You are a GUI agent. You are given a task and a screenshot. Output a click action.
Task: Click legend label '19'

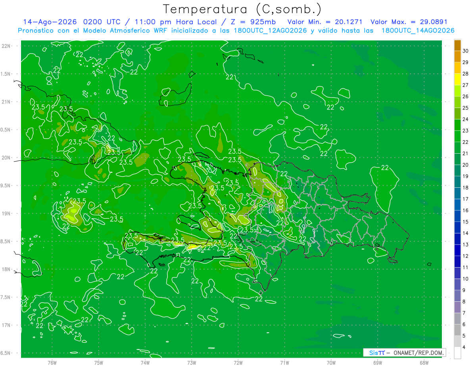pyautogui.click(x=466, y=176)
